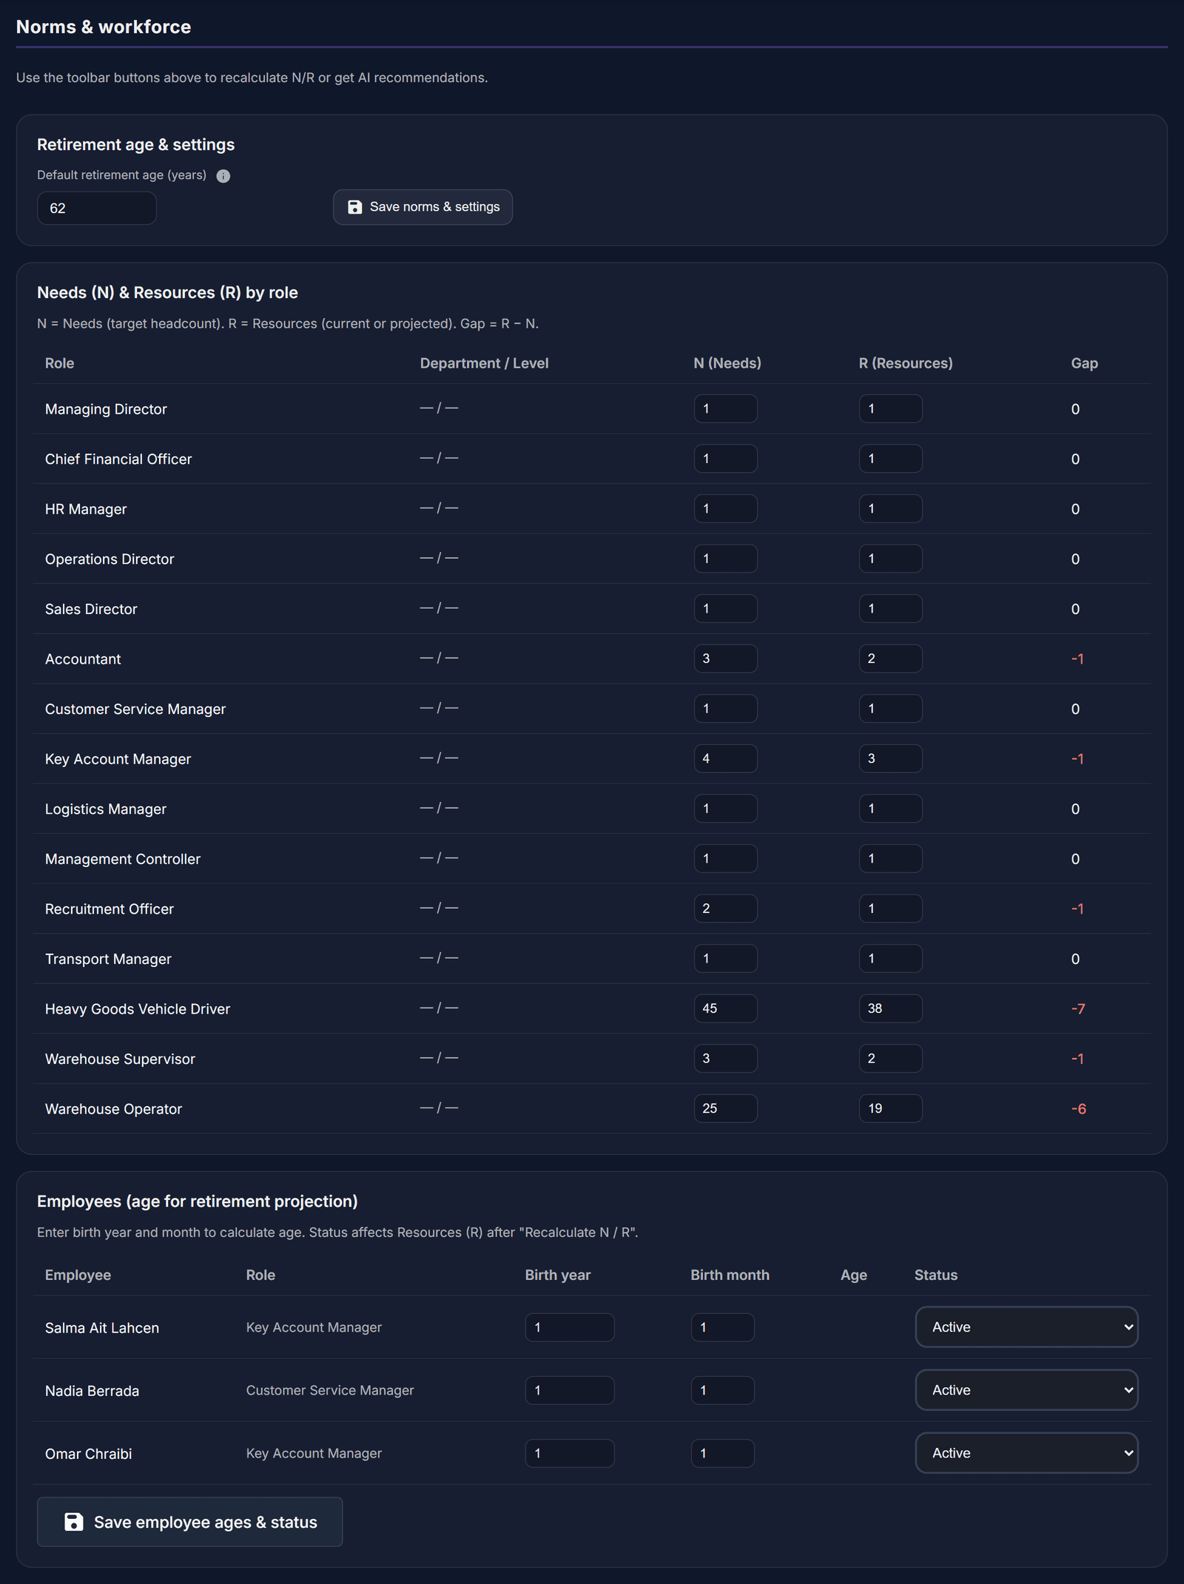Image resolution: width=1184 pixels, height=1584 pixels.
Task: Focus Nadia Berrada's birth year field
Action: (570, 1390)
